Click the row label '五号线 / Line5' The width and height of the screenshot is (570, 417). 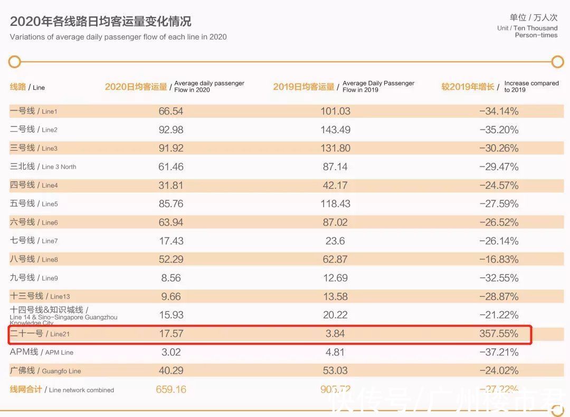[33, 203]
